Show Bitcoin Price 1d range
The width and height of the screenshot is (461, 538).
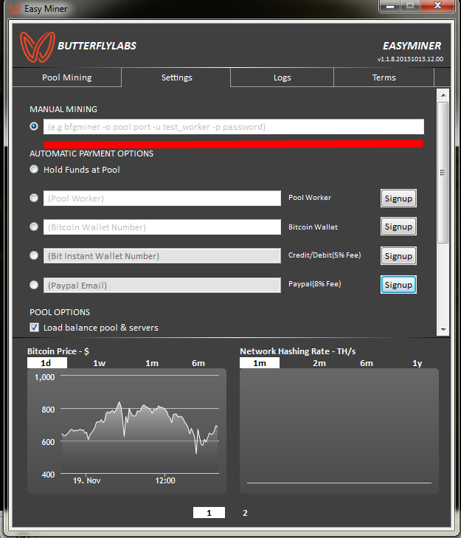pyautogui.click(x=47, y=363)
